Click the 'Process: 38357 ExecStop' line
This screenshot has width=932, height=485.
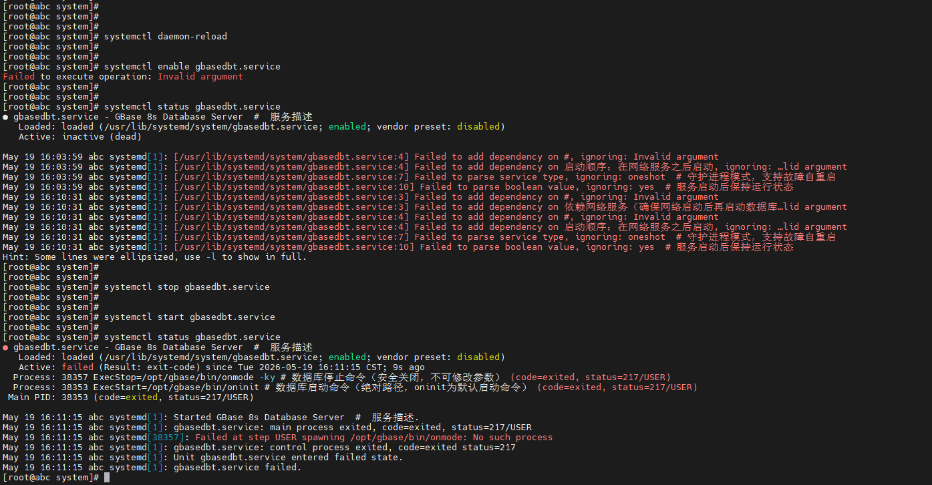[x=342, y=377]
